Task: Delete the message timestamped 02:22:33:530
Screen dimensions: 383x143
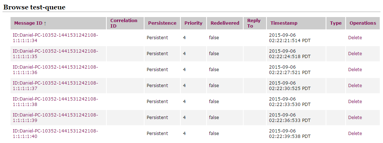Action: pyautogui.click(x=355, y=102)
